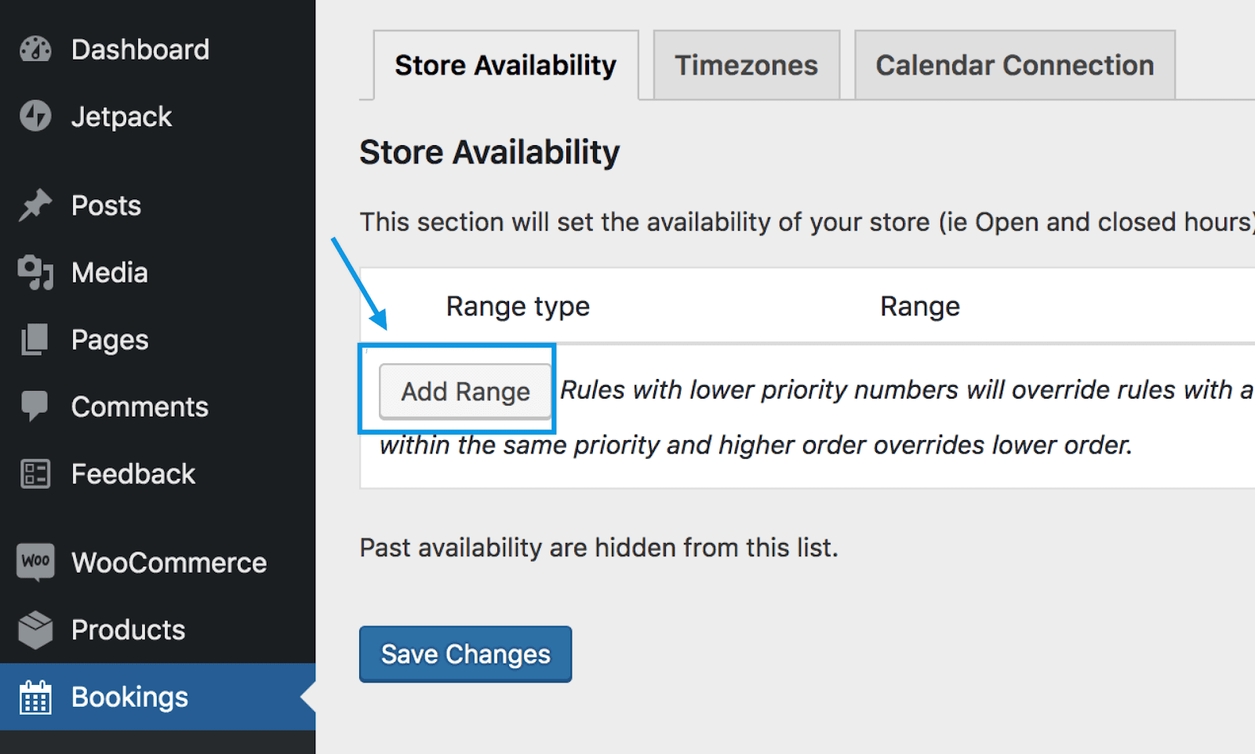Click the Products box icon
This screenshot has height=754, width=1255.
click(35, 629)
